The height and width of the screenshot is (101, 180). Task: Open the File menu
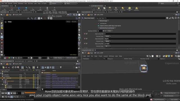[x=3, y=3]
